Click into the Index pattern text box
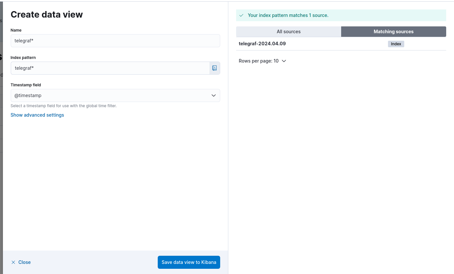Image resolution: width=454 pixels, height=274 pixels. point(110,68)
